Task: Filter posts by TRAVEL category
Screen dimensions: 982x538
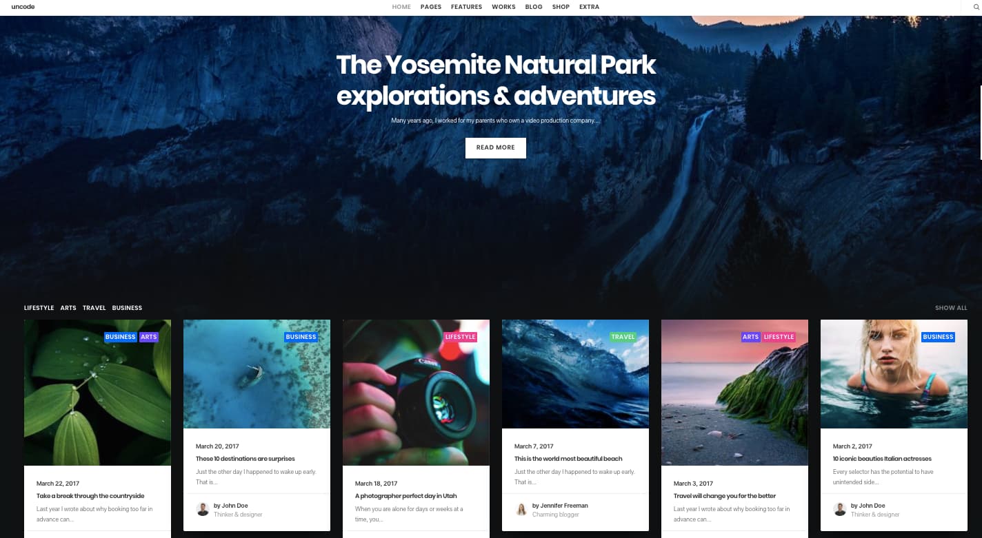Action: click(x=94, y=308)
